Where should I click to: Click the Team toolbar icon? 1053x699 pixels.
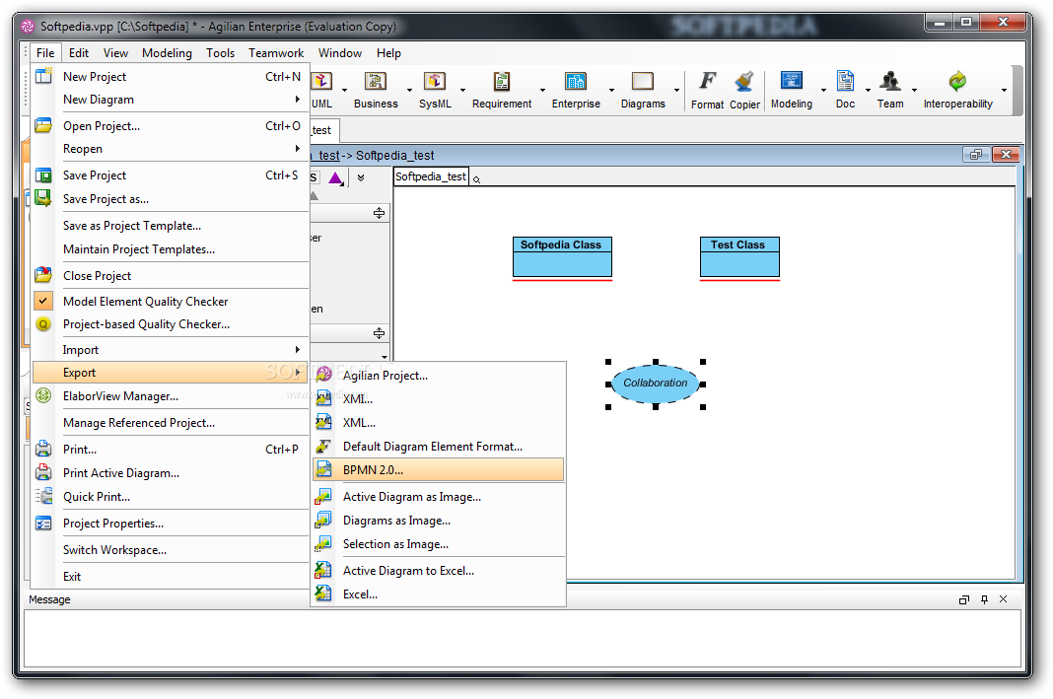click(889, 81)
